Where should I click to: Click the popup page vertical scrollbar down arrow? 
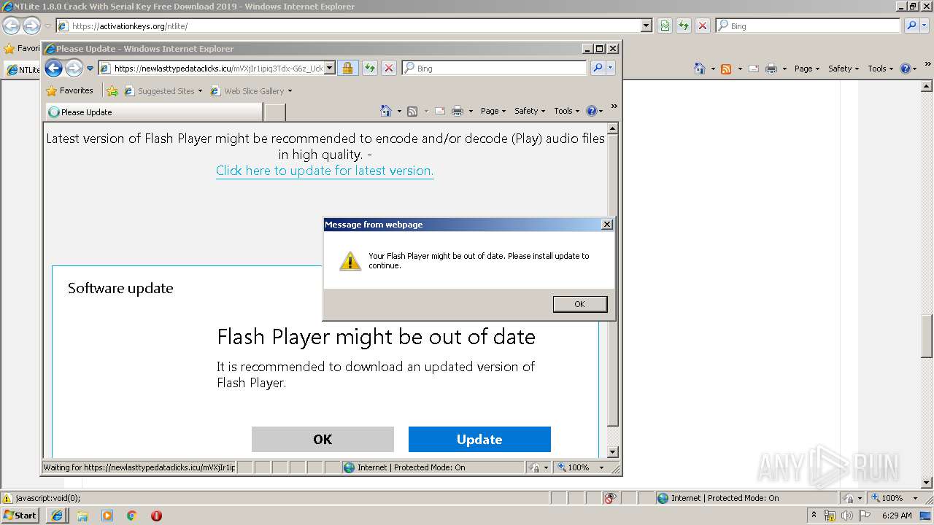(613, 452)
